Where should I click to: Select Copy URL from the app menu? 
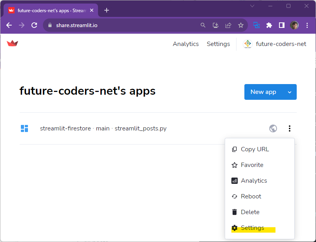[260, 149]
